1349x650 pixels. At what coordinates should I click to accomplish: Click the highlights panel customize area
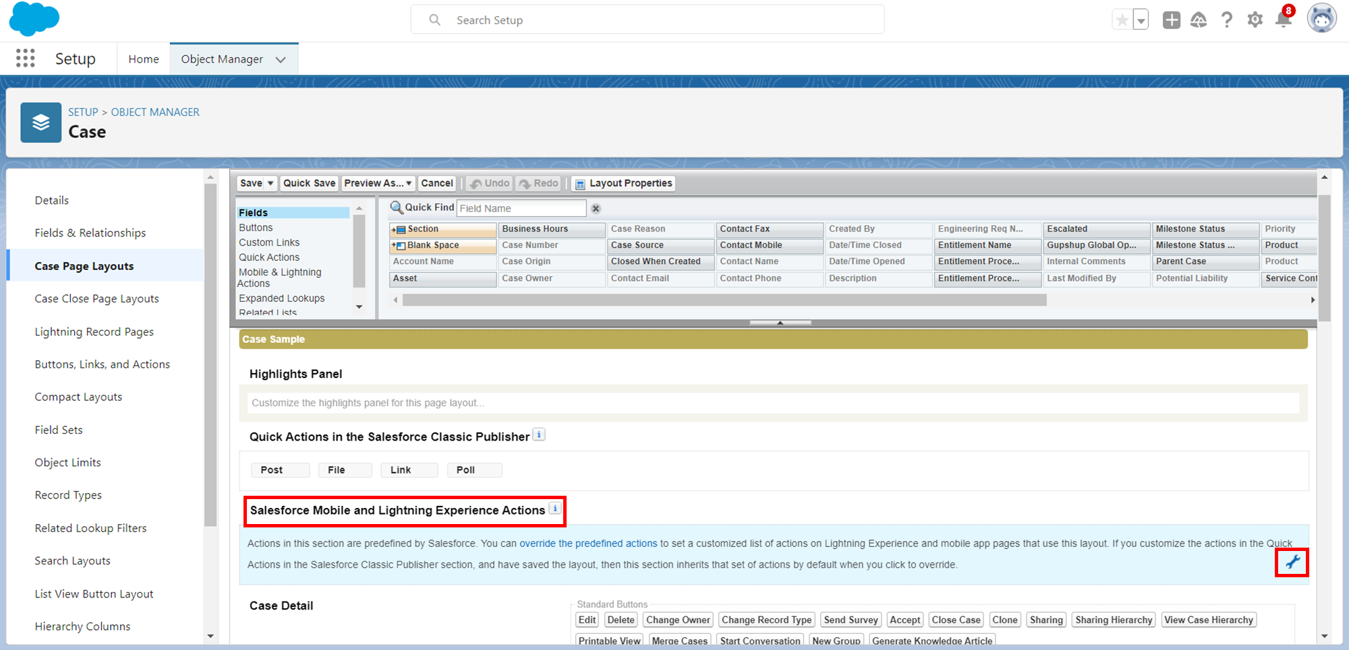773,403
